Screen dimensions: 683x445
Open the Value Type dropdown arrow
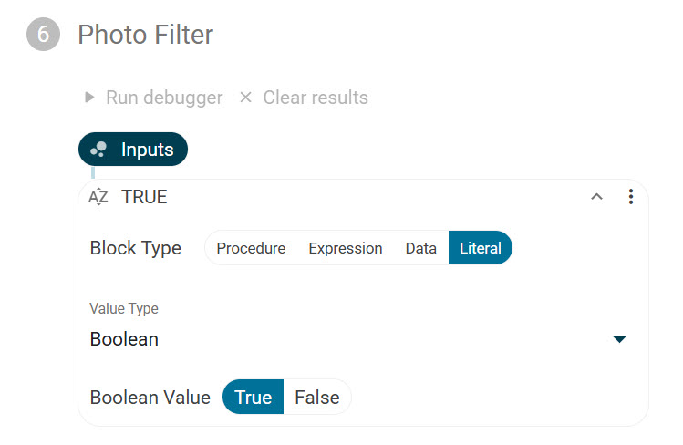click(619, 339)
